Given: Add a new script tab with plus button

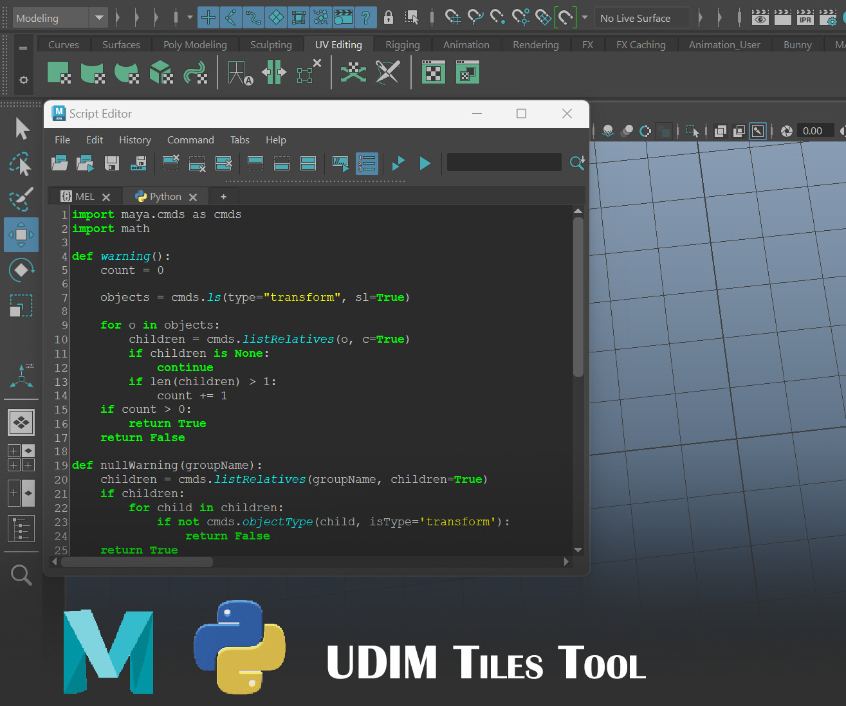Looking at the screenshot, I should pyautogui.click(x=223, y=197).
